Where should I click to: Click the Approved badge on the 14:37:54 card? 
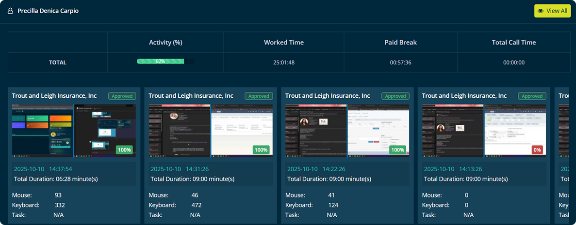[x=122, y=96]
